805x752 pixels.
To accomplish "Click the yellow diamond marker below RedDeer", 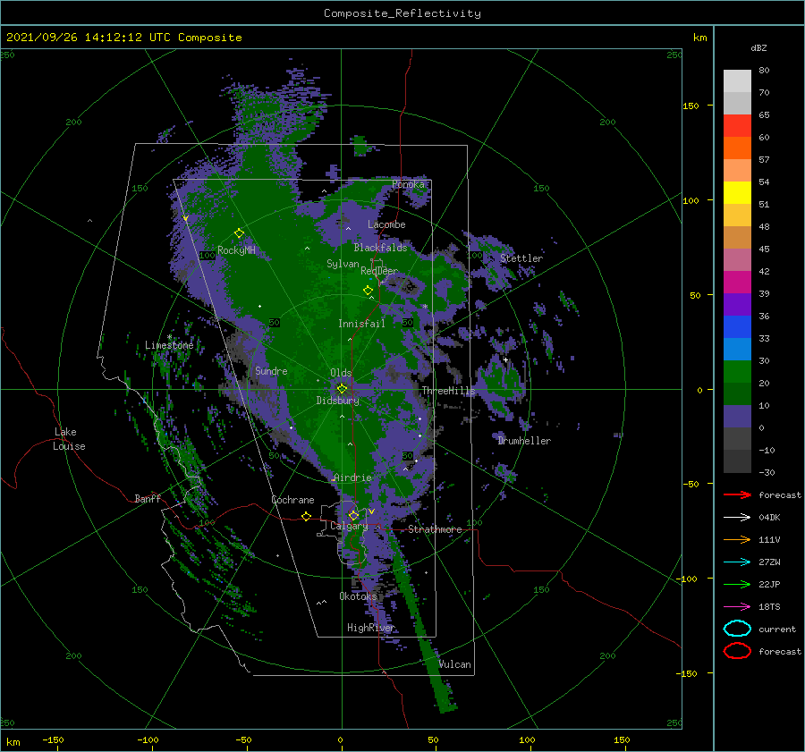I will pyautogui.click(x=368, y=290).
